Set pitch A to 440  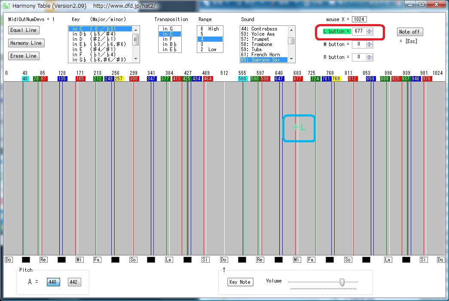tap(53, 282)
